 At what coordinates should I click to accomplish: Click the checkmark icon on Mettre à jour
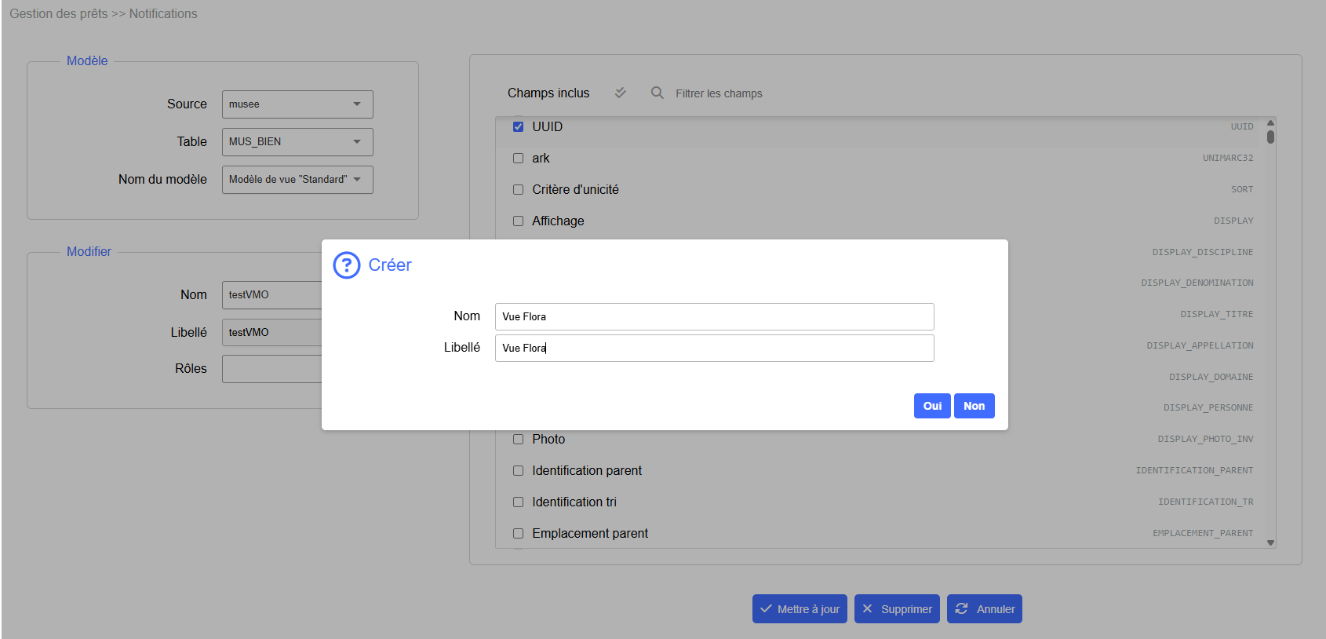[x=766, y=608]
